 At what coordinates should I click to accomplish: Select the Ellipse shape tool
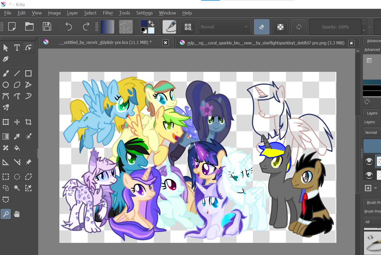[x=6, y=85]
